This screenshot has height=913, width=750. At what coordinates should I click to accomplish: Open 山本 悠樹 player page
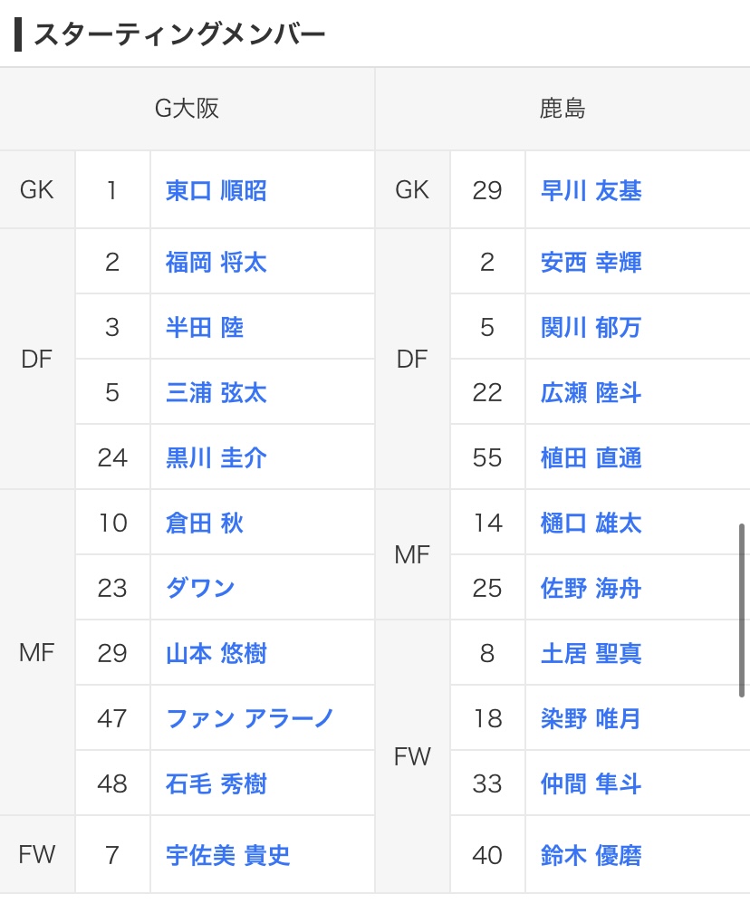coord(216,653)
